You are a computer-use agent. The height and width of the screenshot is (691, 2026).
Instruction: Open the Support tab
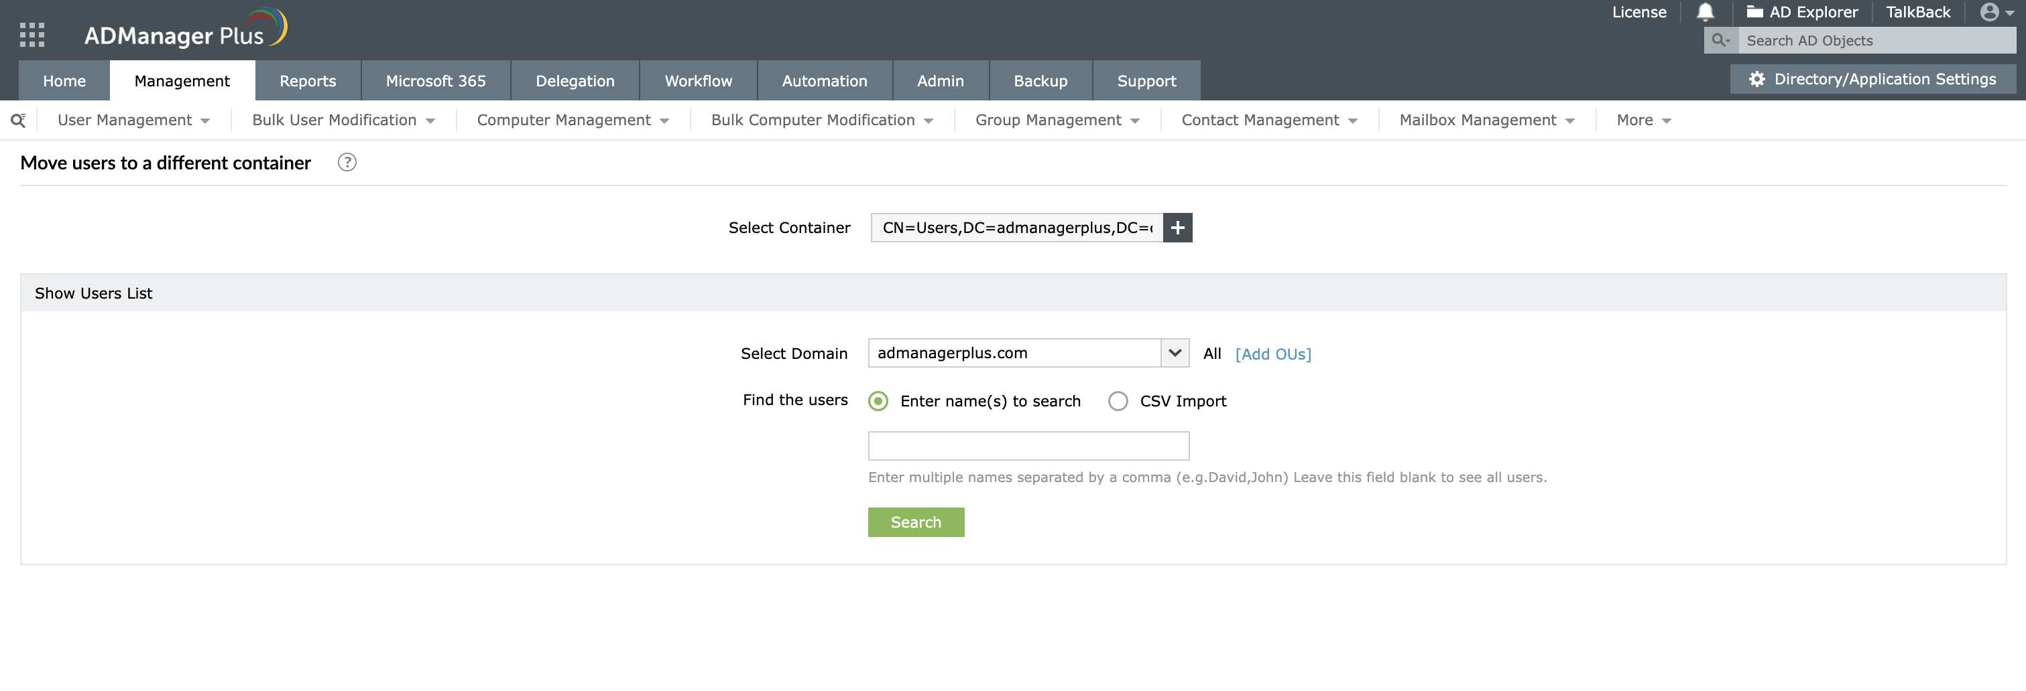(1146, 81)
